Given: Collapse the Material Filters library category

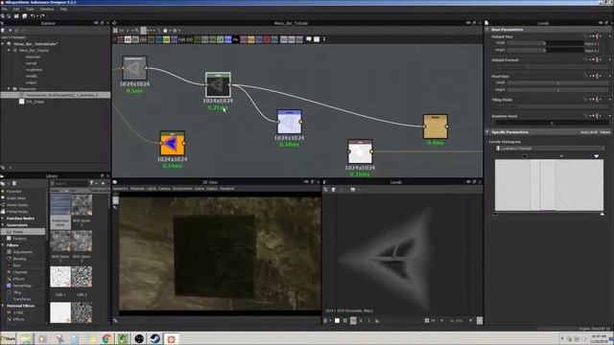Looking at the screenshot, I should 3,306.
